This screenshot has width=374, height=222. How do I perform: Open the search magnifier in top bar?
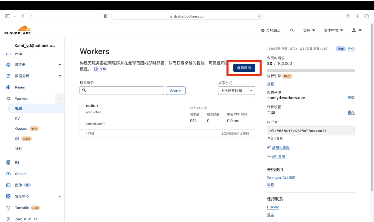pos(292,31)
